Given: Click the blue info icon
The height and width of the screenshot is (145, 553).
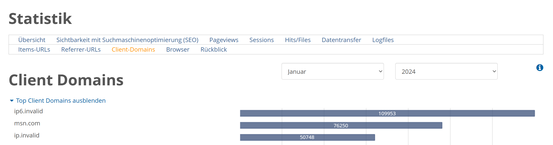Looking at the screenshot, I should click(540, 68).
